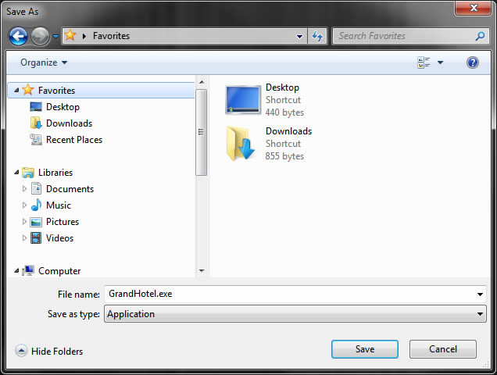Collapse the Favorites tree group

(x=16, y=91)
